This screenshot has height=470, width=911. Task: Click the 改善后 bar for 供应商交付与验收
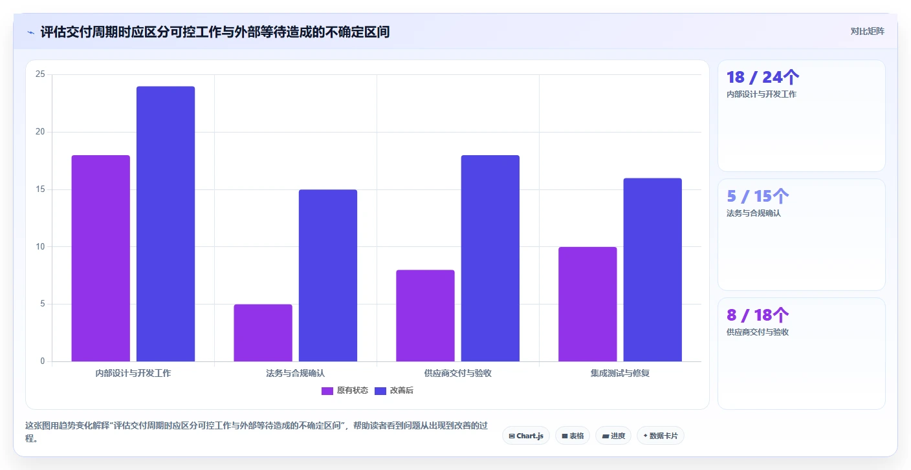[490, 259]
